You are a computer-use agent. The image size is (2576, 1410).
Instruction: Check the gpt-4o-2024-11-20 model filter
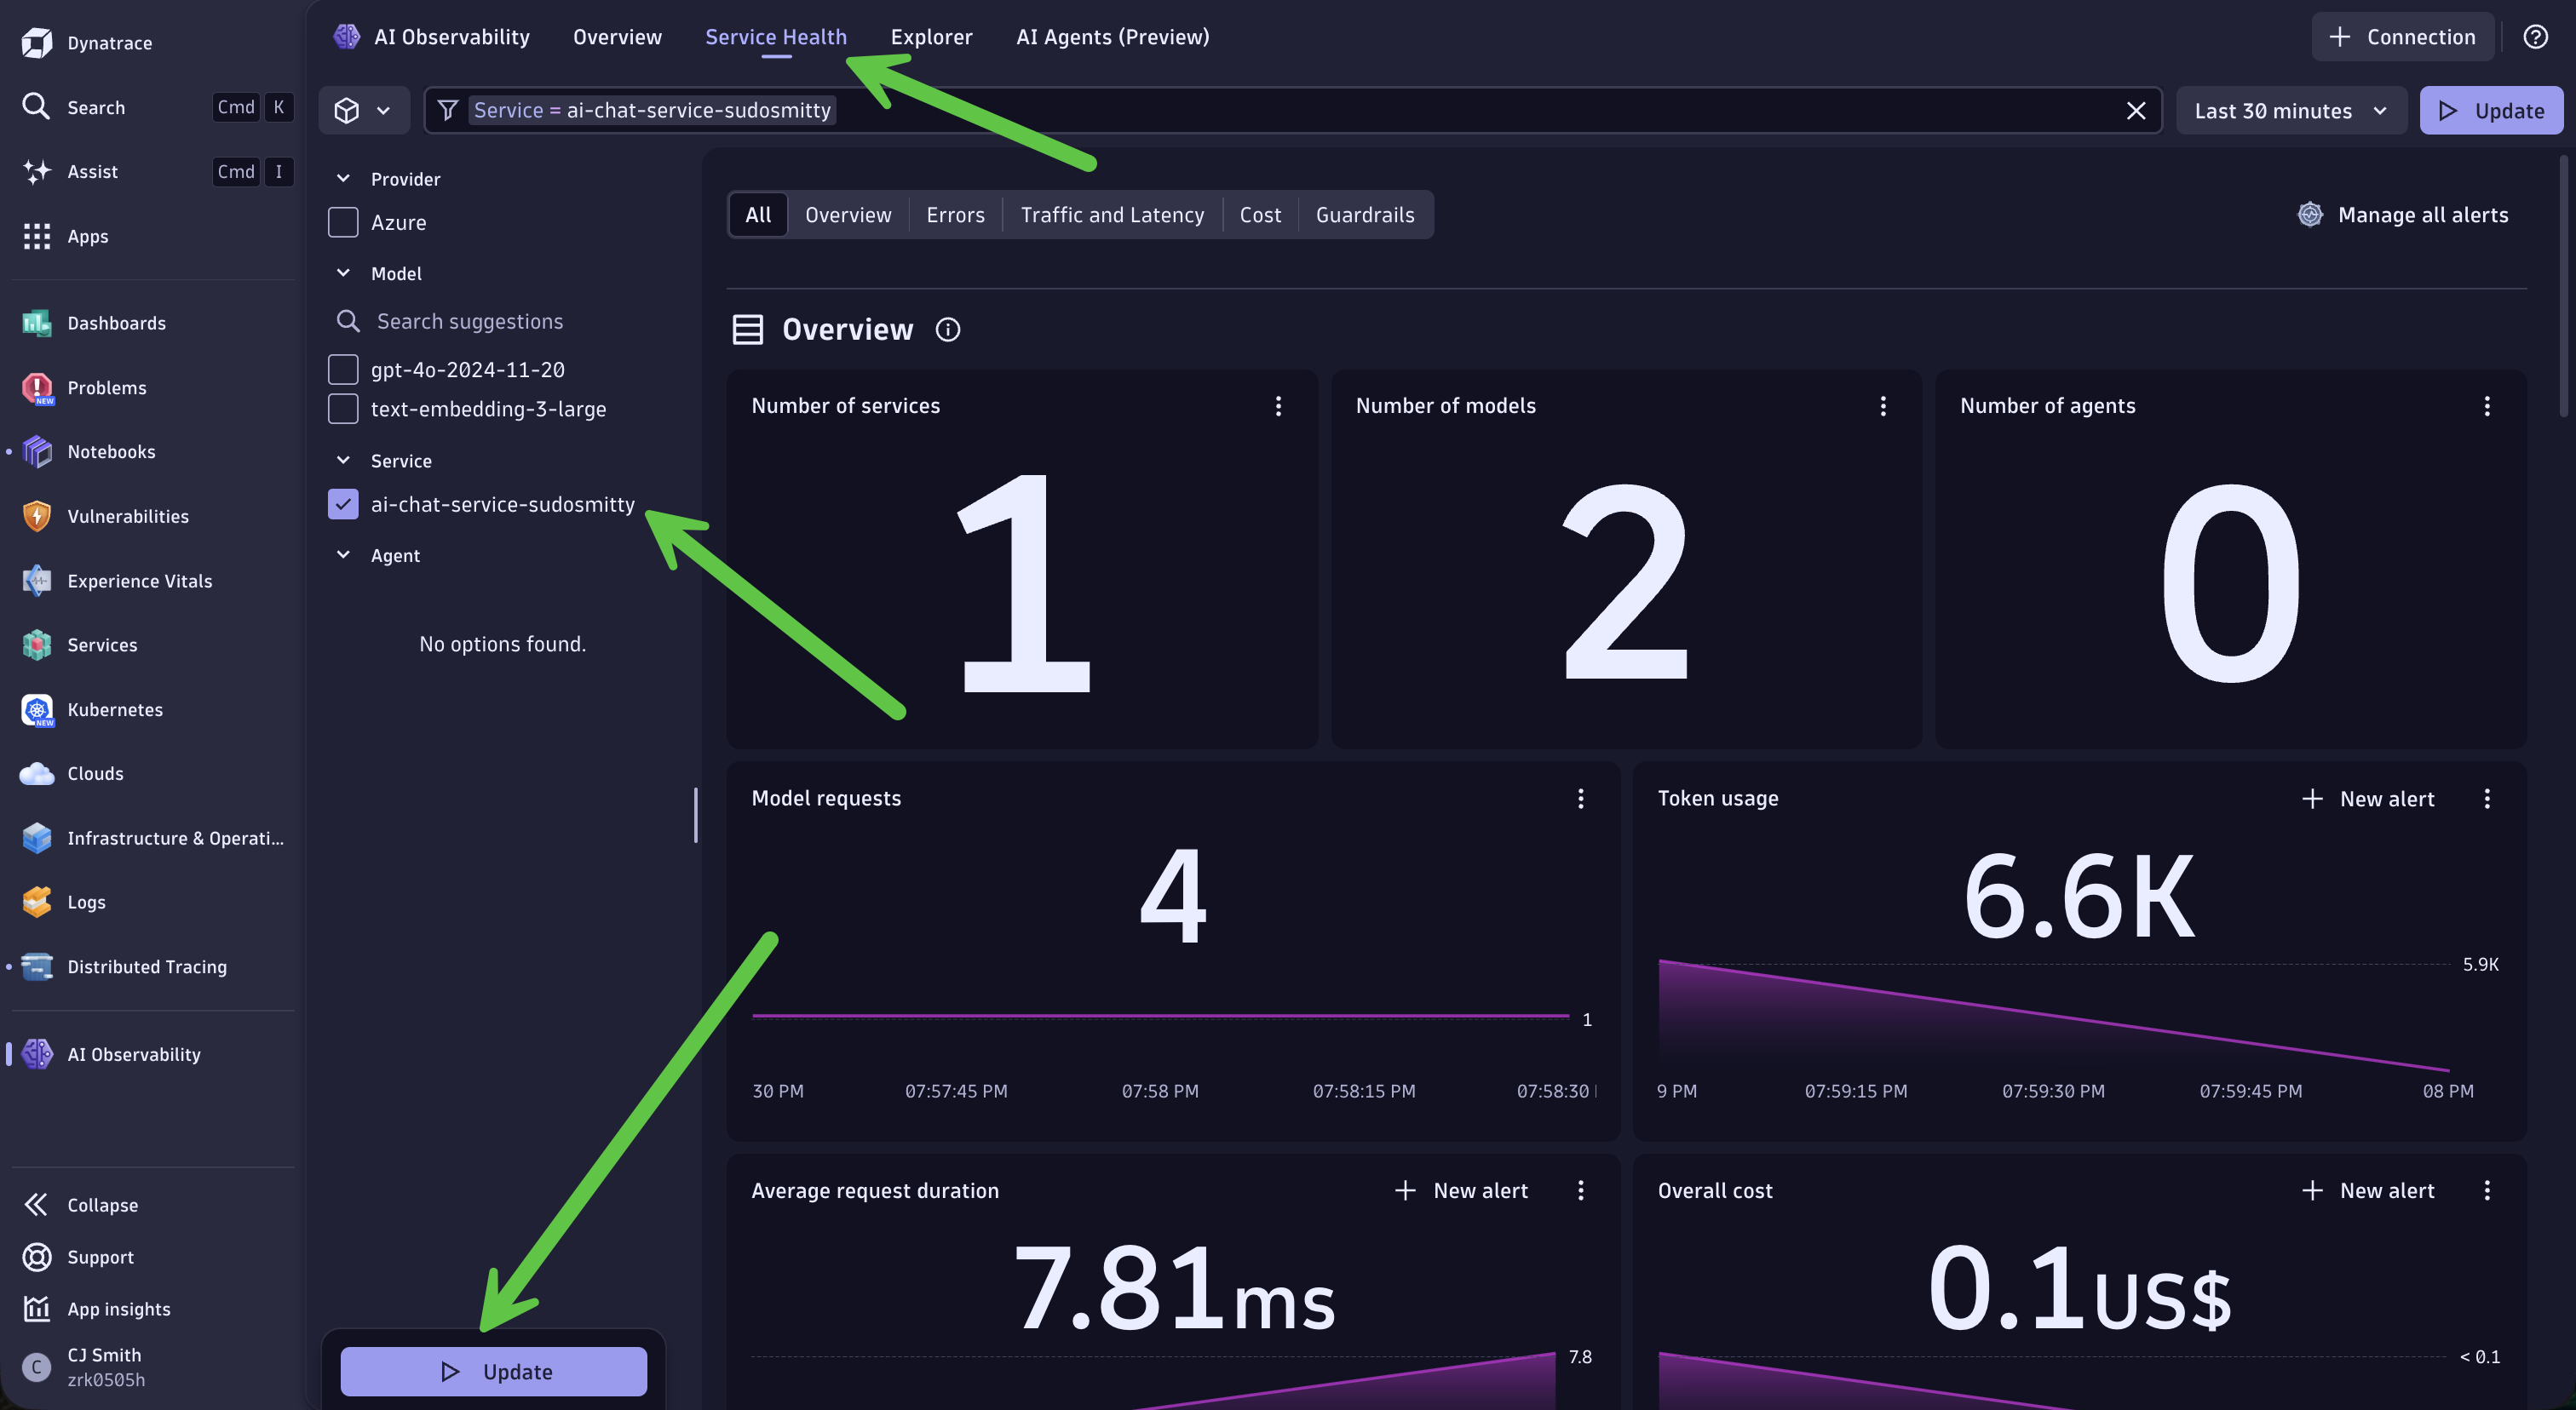pyautogui.click(x=343, y=370)
